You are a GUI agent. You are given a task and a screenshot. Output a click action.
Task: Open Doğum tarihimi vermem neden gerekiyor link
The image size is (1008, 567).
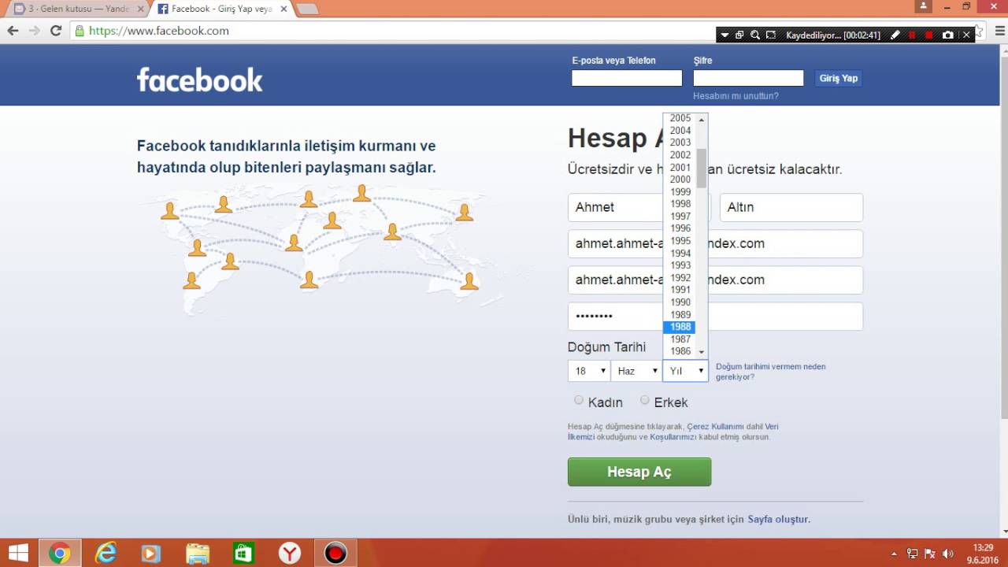point(770,372)
